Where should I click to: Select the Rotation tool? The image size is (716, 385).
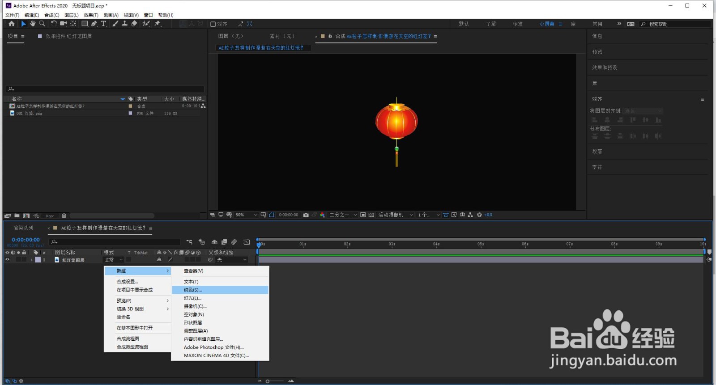point(54,24)
